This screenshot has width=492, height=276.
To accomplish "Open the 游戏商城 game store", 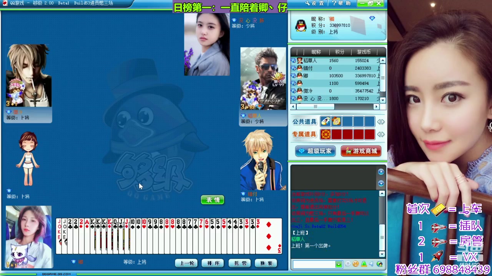I will point(361,151).
